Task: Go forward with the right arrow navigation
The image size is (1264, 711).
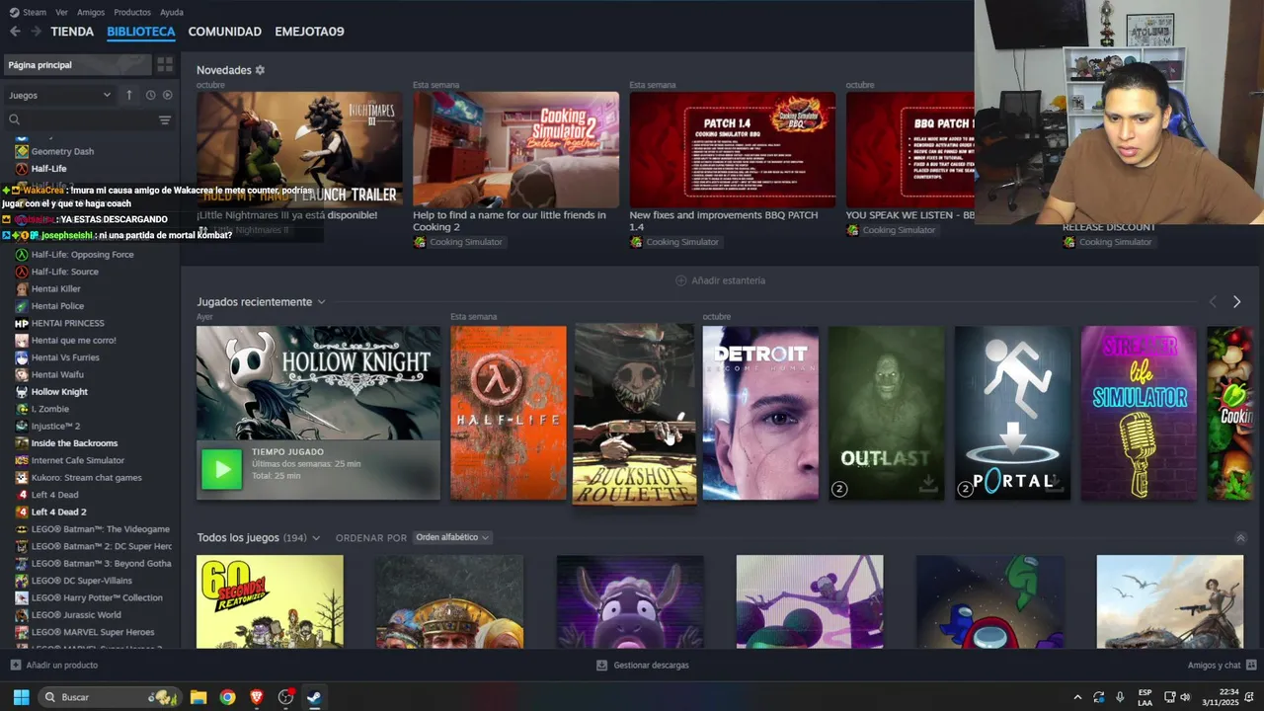Action: pos(36,32)
